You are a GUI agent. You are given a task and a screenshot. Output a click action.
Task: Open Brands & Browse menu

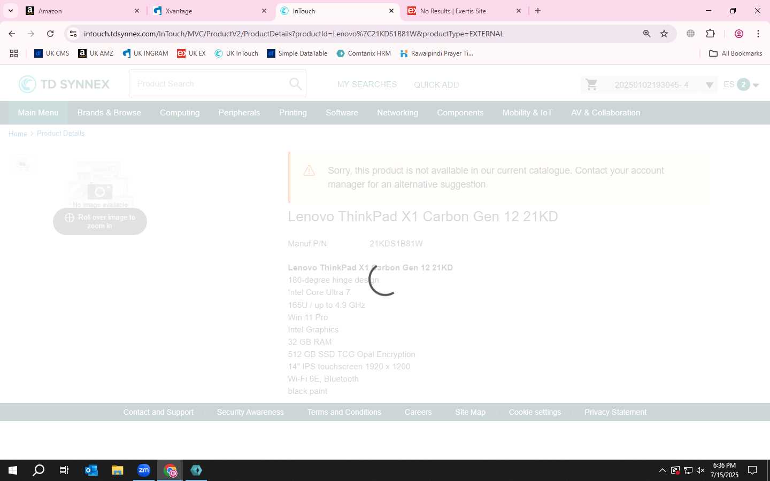pyautogui.click(x=109, y=113)
